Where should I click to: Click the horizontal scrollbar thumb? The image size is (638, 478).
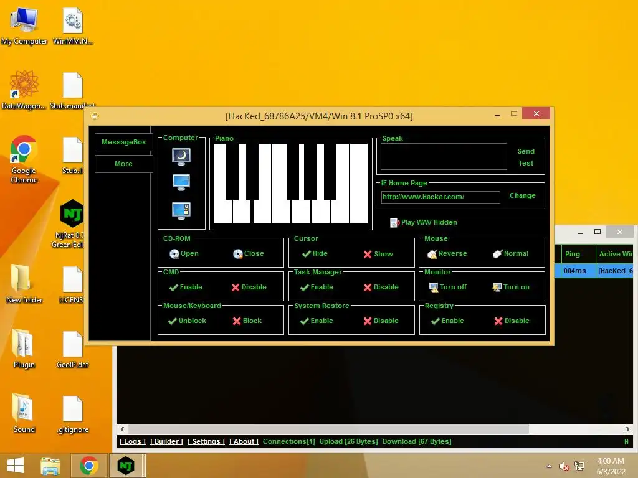(328, 429)
